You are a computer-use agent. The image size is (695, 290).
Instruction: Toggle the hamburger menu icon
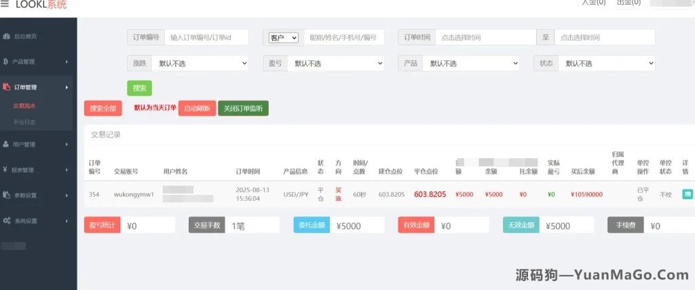(x=5, y=4)
